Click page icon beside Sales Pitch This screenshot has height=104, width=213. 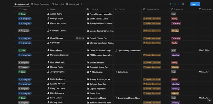(x=116, y=72)
